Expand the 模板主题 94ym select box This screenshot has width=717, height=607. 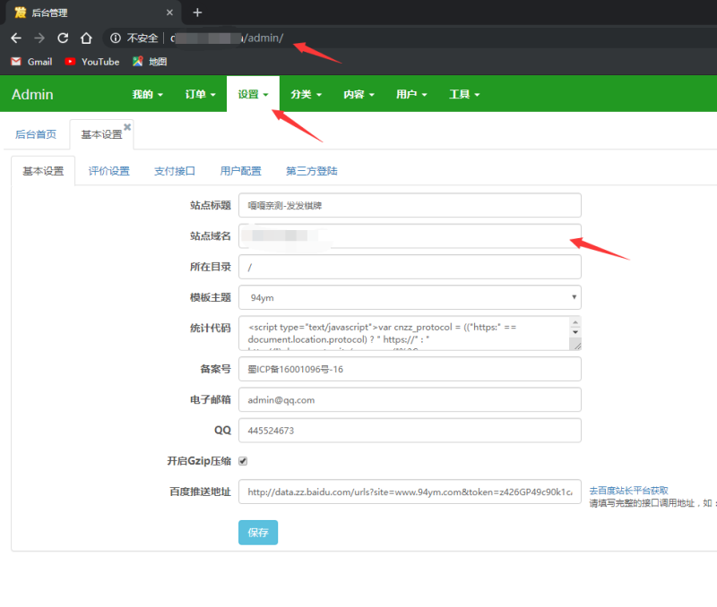pyautogui.click(x=410, y=298)
